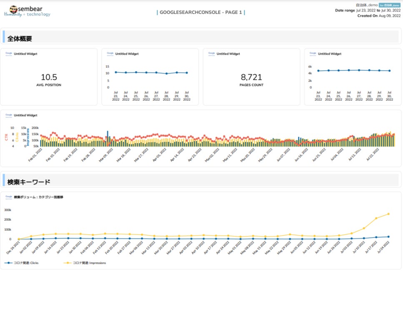Image resolution: width=403 pixels, height=311 pixels.
Task: Click the red CTR axis label
Action: click(6, 137)
